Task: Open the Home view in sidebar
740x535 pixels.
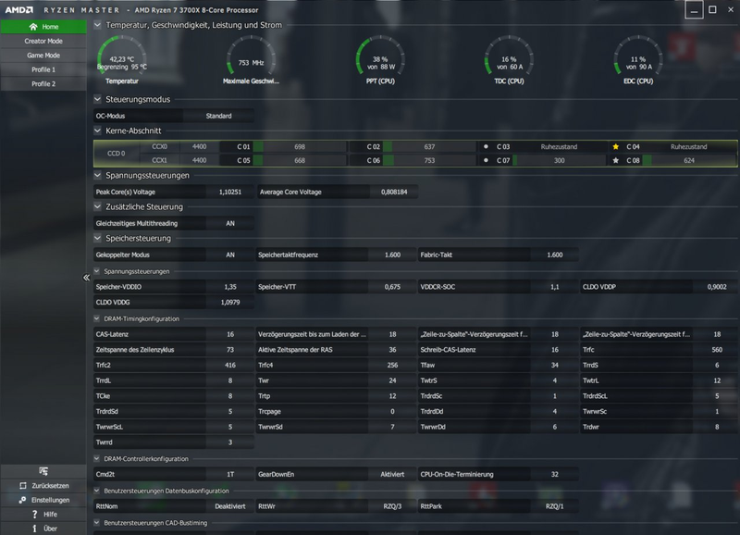Action: pos(43,27)
